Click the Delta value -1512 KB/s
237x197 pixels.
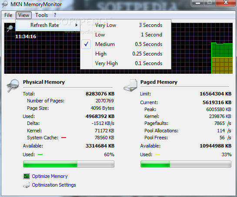pyautogui.click(x=103, y=123)
